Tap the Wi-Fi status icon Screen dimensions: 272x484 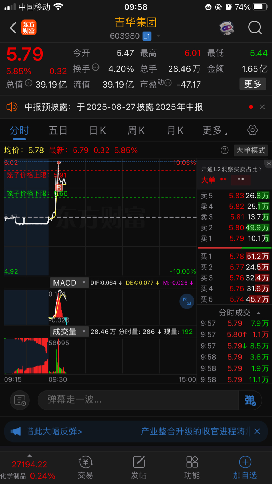(x=59, y=7)
